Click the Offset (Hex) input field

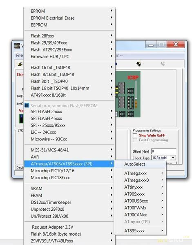coord(163,151)
